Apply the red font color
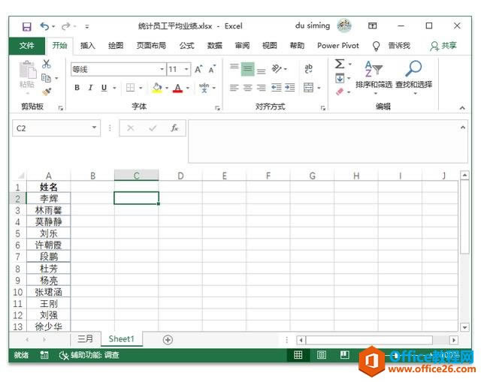This screenshot has width=481, height=382. [178, 89]
